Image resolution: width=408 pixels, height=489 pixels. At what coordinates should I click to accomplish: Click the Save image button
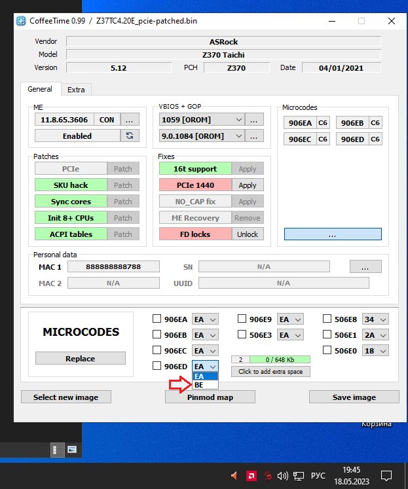354,397
